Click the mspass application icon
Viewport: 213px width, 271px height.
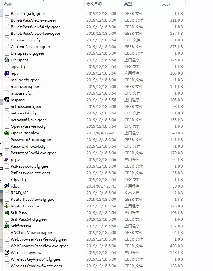click(x=7, y=100)
